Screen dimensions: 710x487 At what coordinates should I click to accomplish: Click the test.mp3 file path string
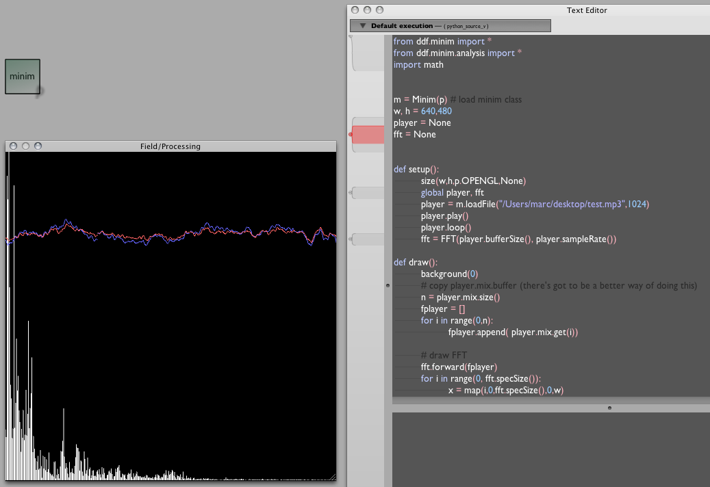561,205
